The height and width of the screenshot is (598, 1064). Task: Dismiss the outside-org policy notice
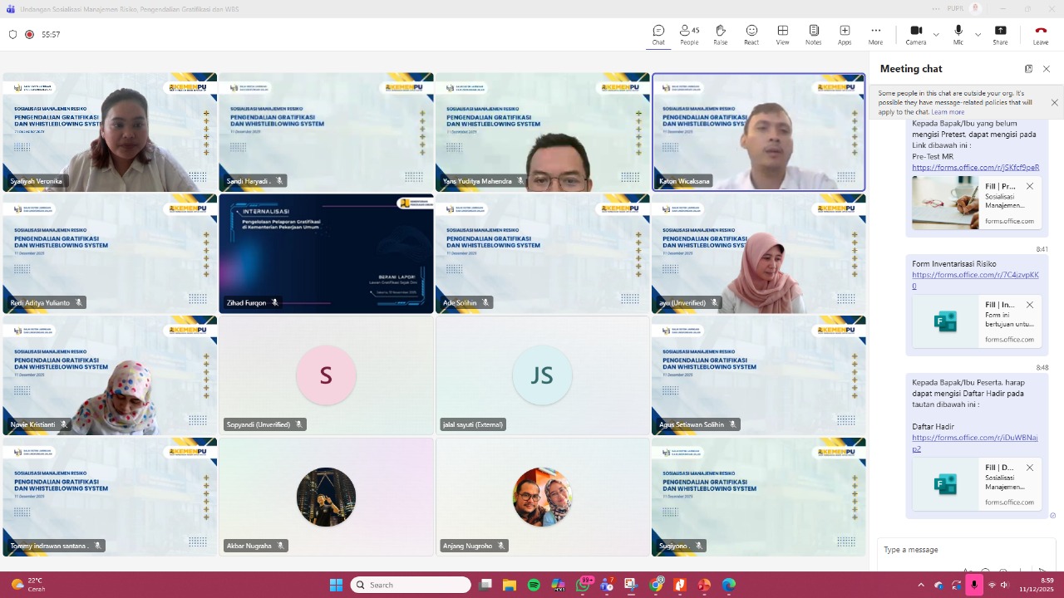click(x=1054, y=103)
